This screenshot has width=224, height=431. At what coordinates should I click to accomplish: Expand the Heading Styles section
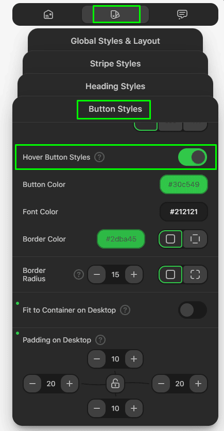(115, 87)
